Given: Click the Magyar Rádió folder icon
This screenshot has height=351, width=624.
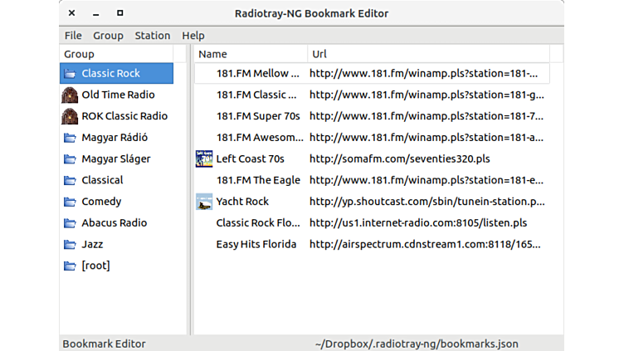Looking at the screenshot, I should [x=71, y=138].
